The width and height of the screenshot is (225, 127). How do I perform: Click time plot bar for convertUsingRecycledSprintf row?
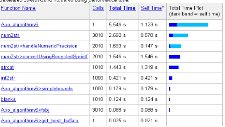click(175, 57)
